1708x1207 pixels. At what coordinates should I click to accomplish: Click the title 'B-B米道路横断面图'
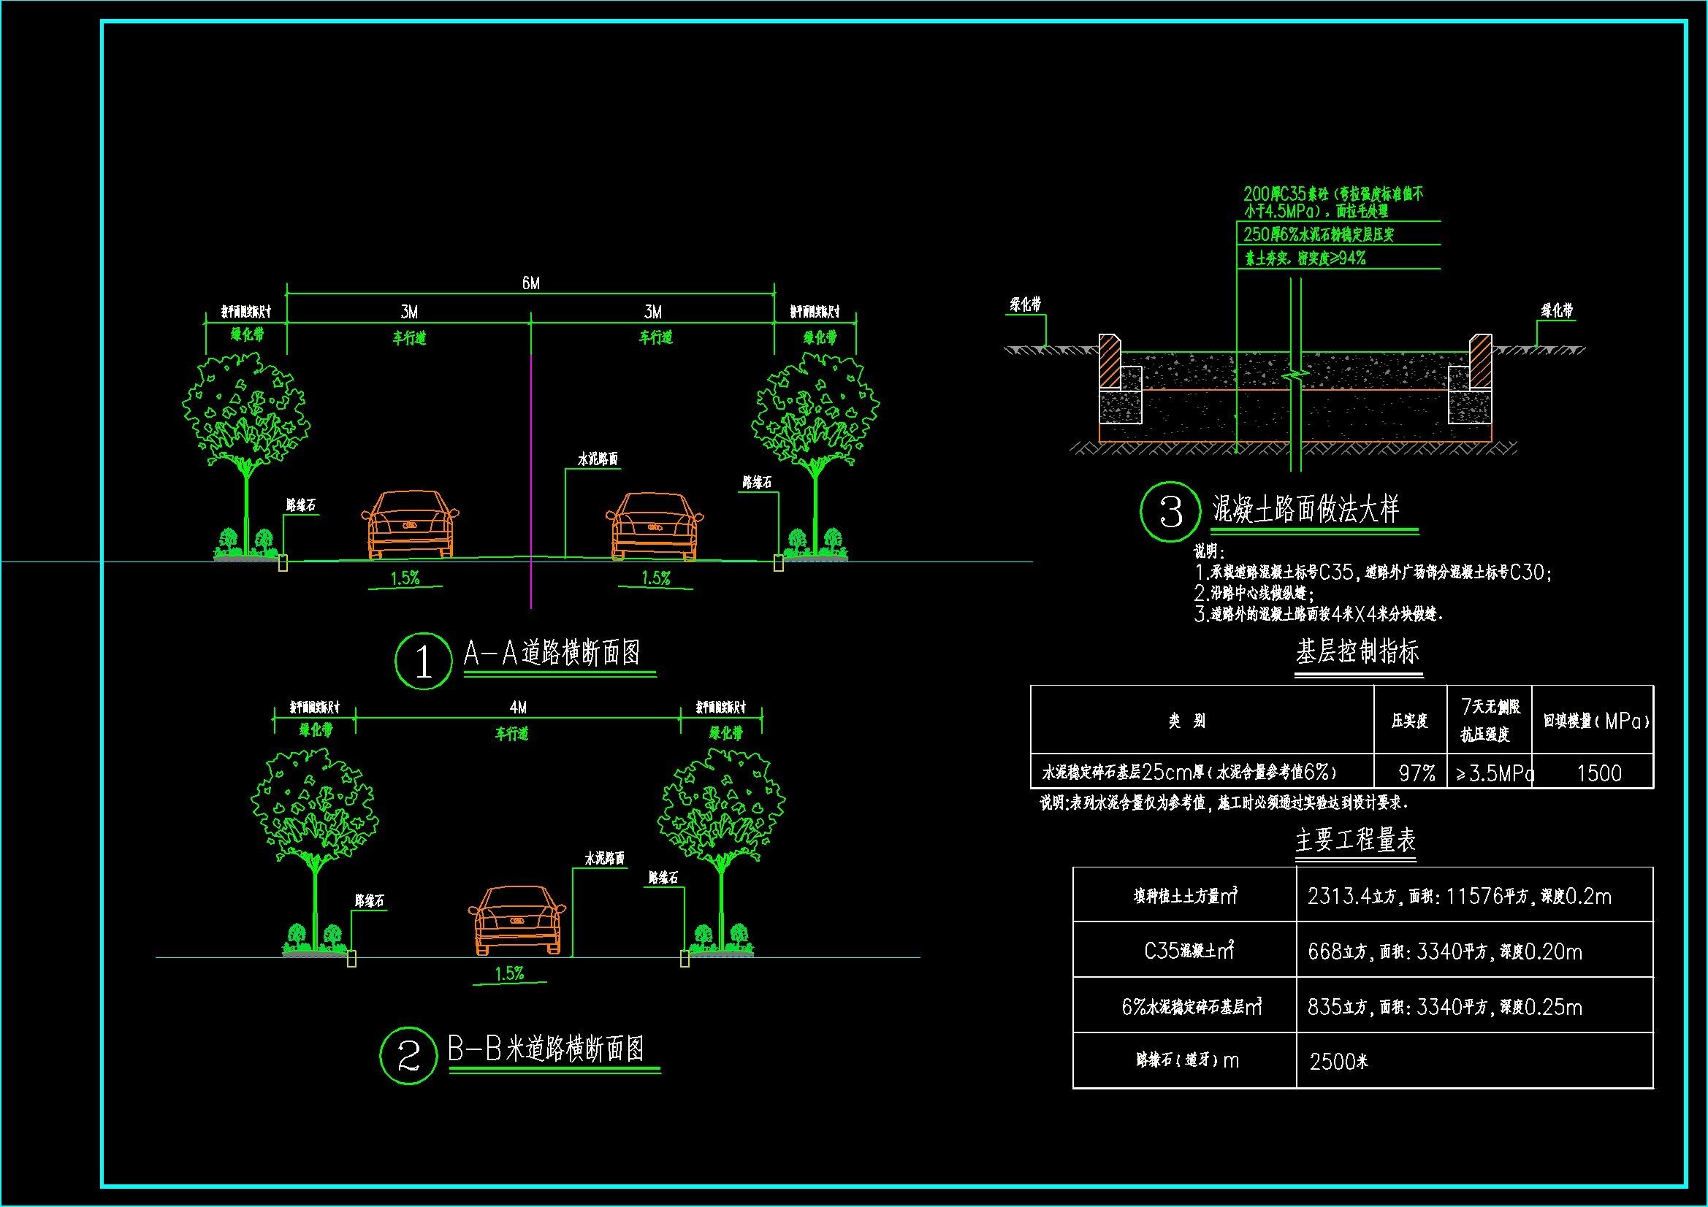pos(546,1049)
